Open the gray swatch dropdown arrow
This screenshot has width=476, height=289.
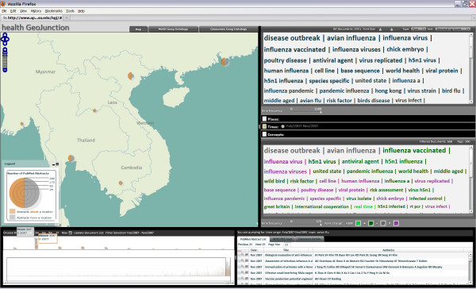[x=390, y=223]
